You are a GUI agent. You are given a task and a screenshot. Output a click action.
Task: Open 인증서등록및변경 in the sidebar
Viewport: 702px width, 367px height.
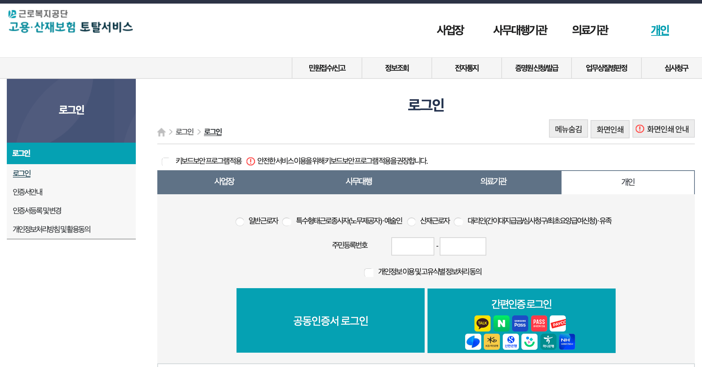(x=37, y=211)
